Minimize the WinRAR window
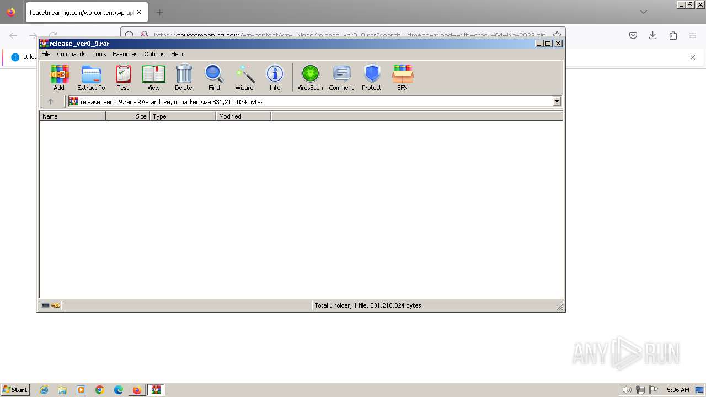 pos(539,44)
